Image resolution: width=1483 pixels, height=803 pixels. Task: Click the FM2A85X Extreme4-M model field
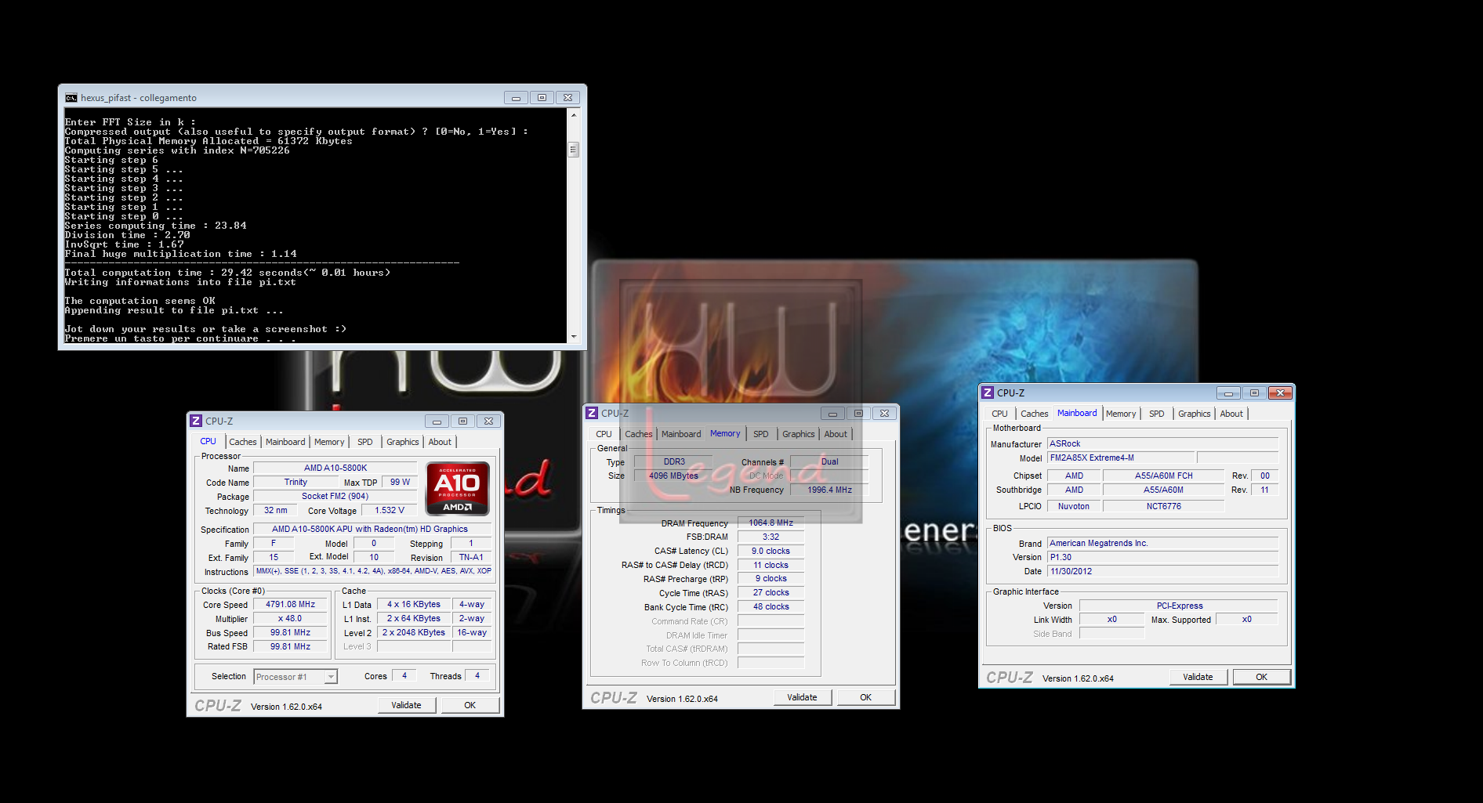click(x=1121, y=458)
